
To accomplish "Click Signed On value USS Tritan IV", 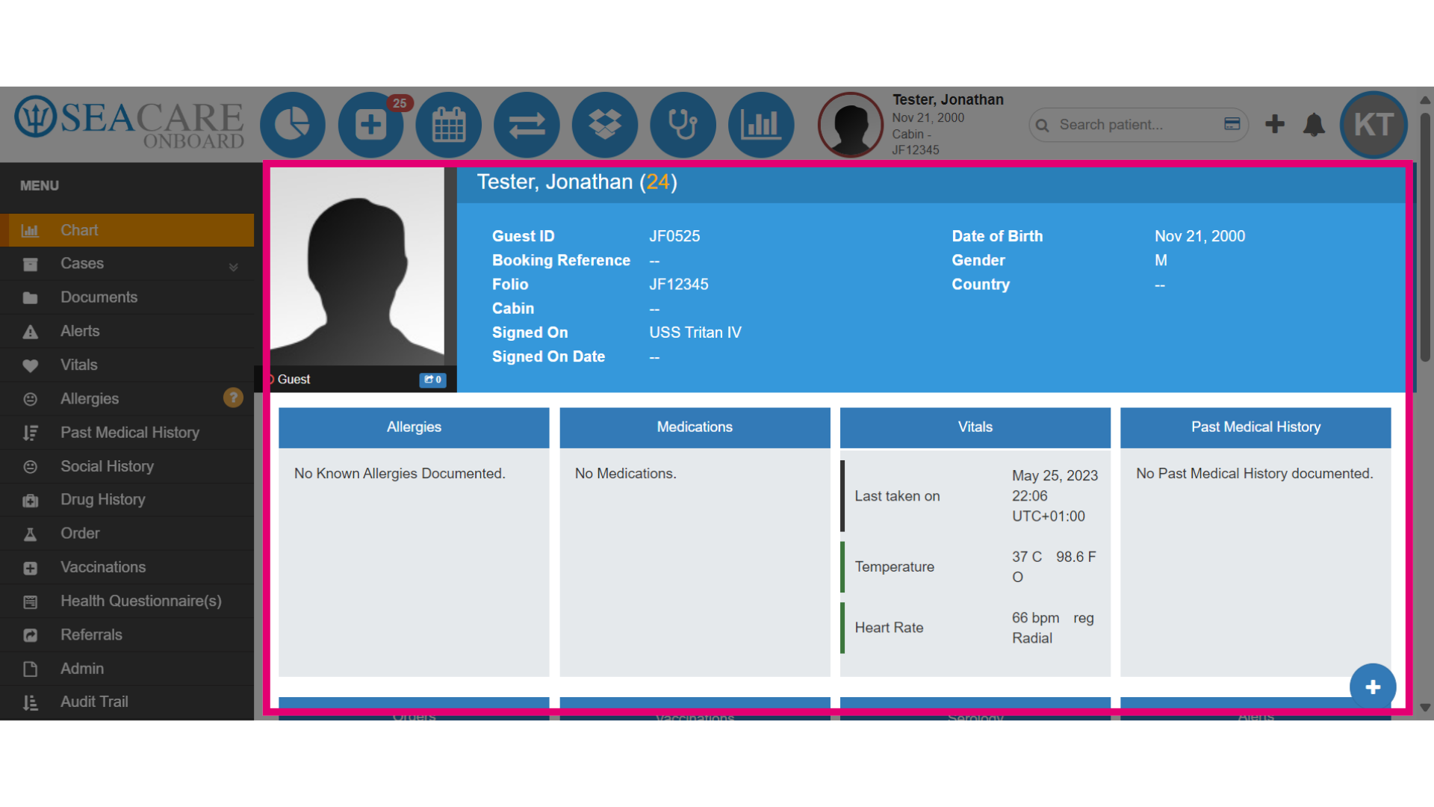I will (695, 333).
